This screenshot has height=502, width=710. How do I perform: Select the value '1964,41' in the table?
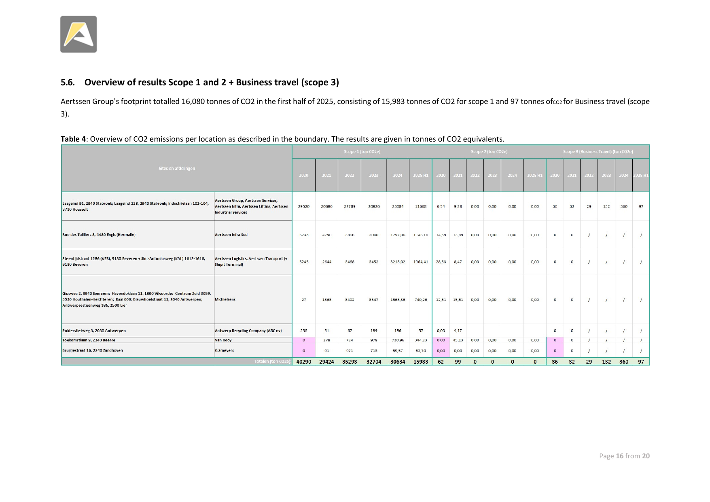pos(421,262)
